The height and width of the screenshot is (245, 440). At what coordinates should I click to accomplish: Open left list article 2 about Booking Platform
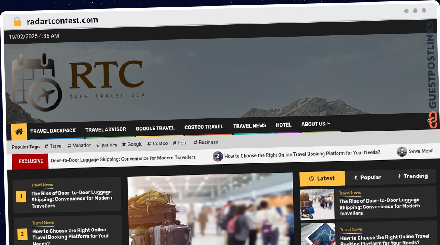[x=71, y=237]
